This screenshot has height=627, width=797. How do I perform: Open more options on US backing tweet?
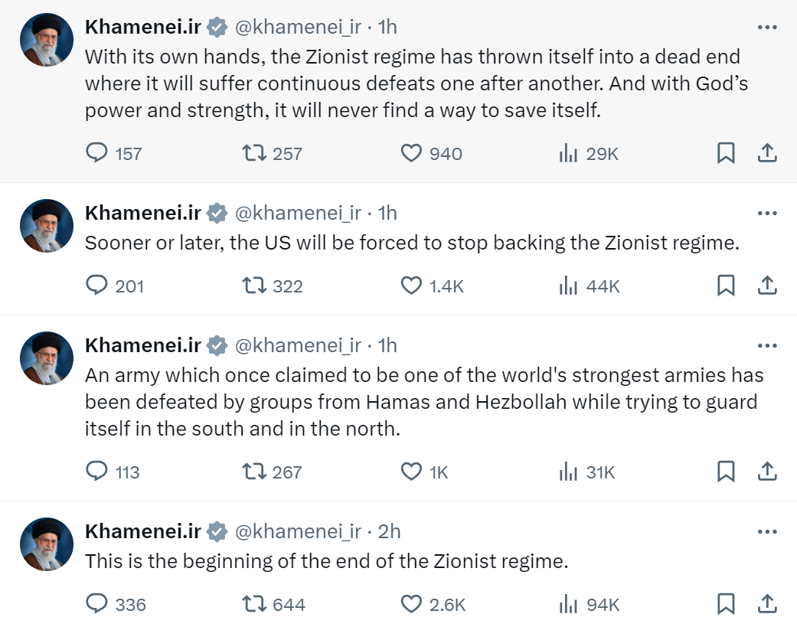[x=766, y=214]
